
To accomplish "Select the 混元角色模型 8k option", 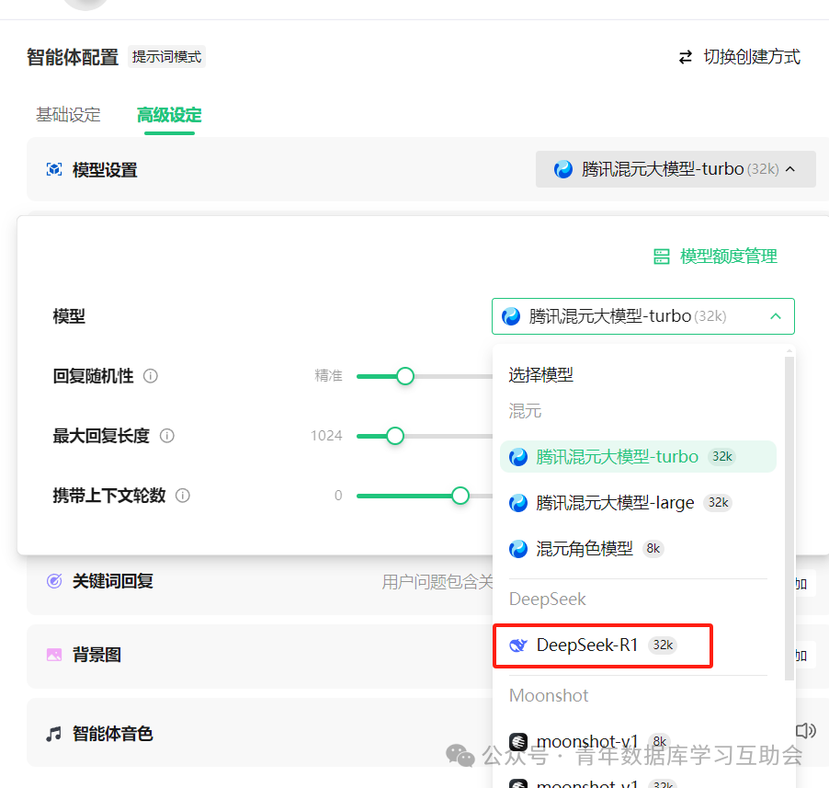I will pos(638,549).
